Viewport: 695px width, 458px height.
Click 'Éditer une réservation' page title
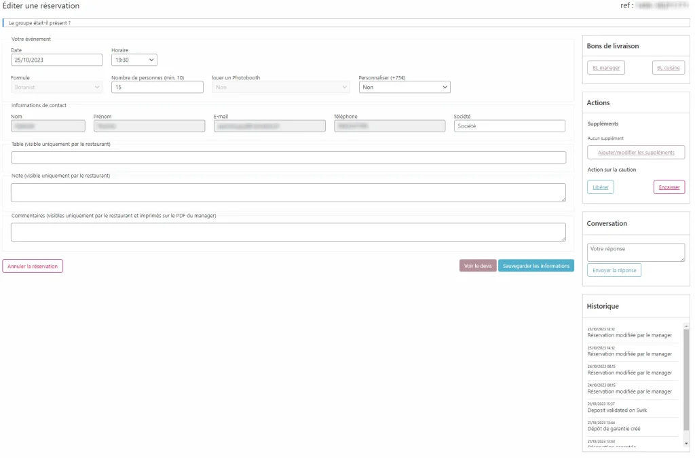tap(41, 5)
